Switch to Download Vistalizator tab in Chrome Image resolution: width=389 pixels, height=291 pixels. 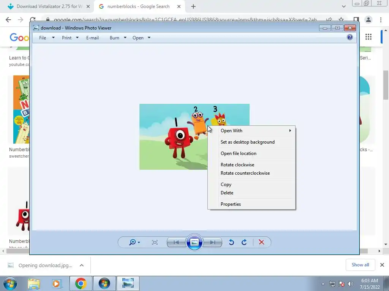pos(48,6)
